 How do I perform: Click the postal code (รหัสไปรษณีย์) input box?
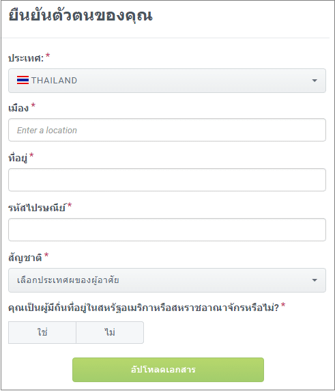[167, 230]
